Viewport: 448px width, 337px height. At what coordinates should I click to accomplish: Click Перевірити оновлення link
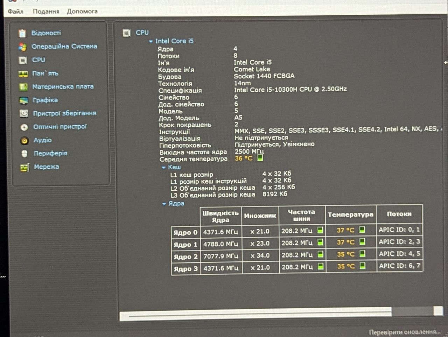(x=405, y=332)
